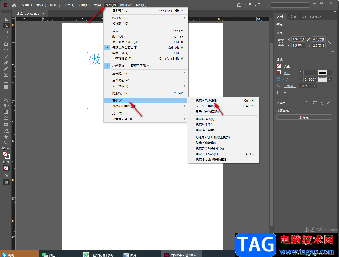This screenshot has width=339, height=257.
Task: Click the 边角 link label
Action: click(286, 80)
